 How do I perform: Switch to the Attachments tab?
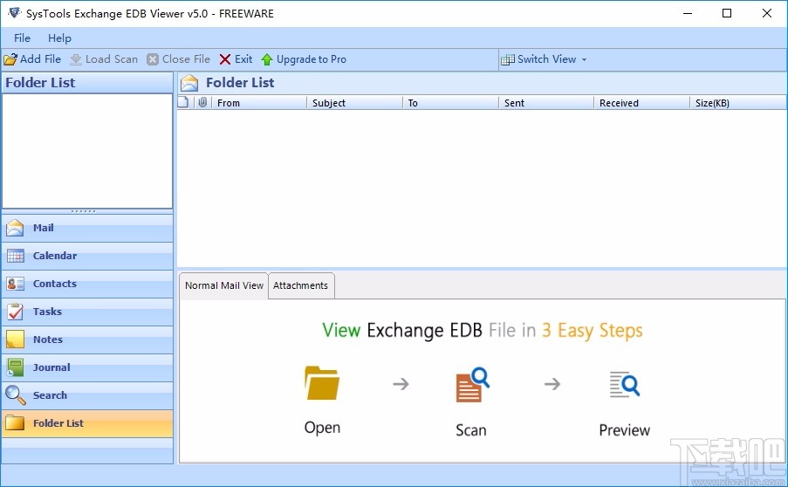tap(300, 285)
